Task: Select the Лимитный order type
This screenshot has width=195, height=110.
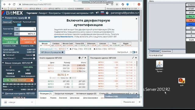Action: tap(7, 22)
